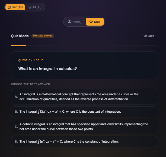
Task: Click the open book Study icon
Action: click(x=69, y=22)
